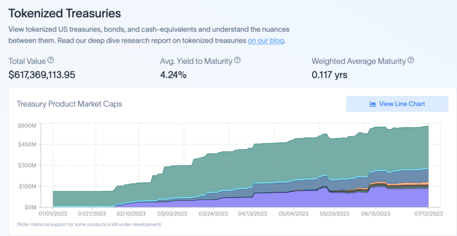Click the Total Value amount $617,369,113.95
This screenshot has height=236, width=457.
click(42, 75)
